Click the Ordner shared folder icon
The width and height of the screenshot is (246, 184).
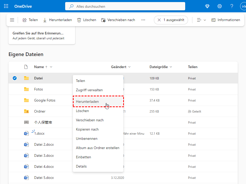click(26, 111)
